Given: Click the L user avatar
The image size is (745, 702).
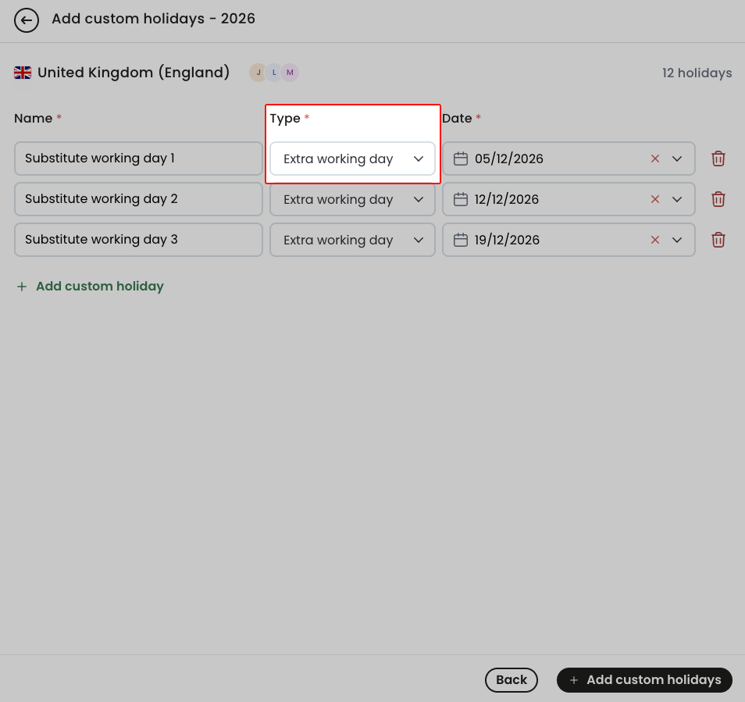Looking at the screenshot, I should point(274,73).
